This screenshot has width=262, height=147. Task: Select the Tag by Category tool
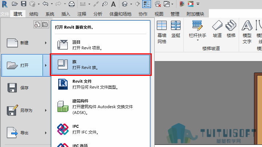pyautogui.click(x=105, y=4)
